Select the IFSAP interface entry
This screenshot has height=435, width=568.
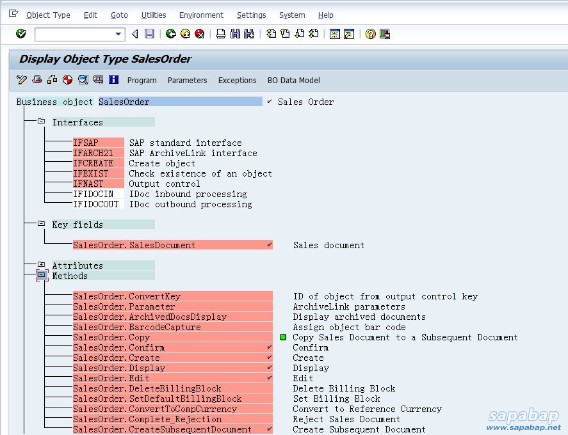click(99, 143)
